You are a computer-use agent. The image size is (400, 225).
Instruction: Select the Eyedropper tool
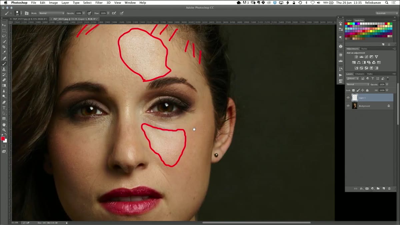pos(4,52)
